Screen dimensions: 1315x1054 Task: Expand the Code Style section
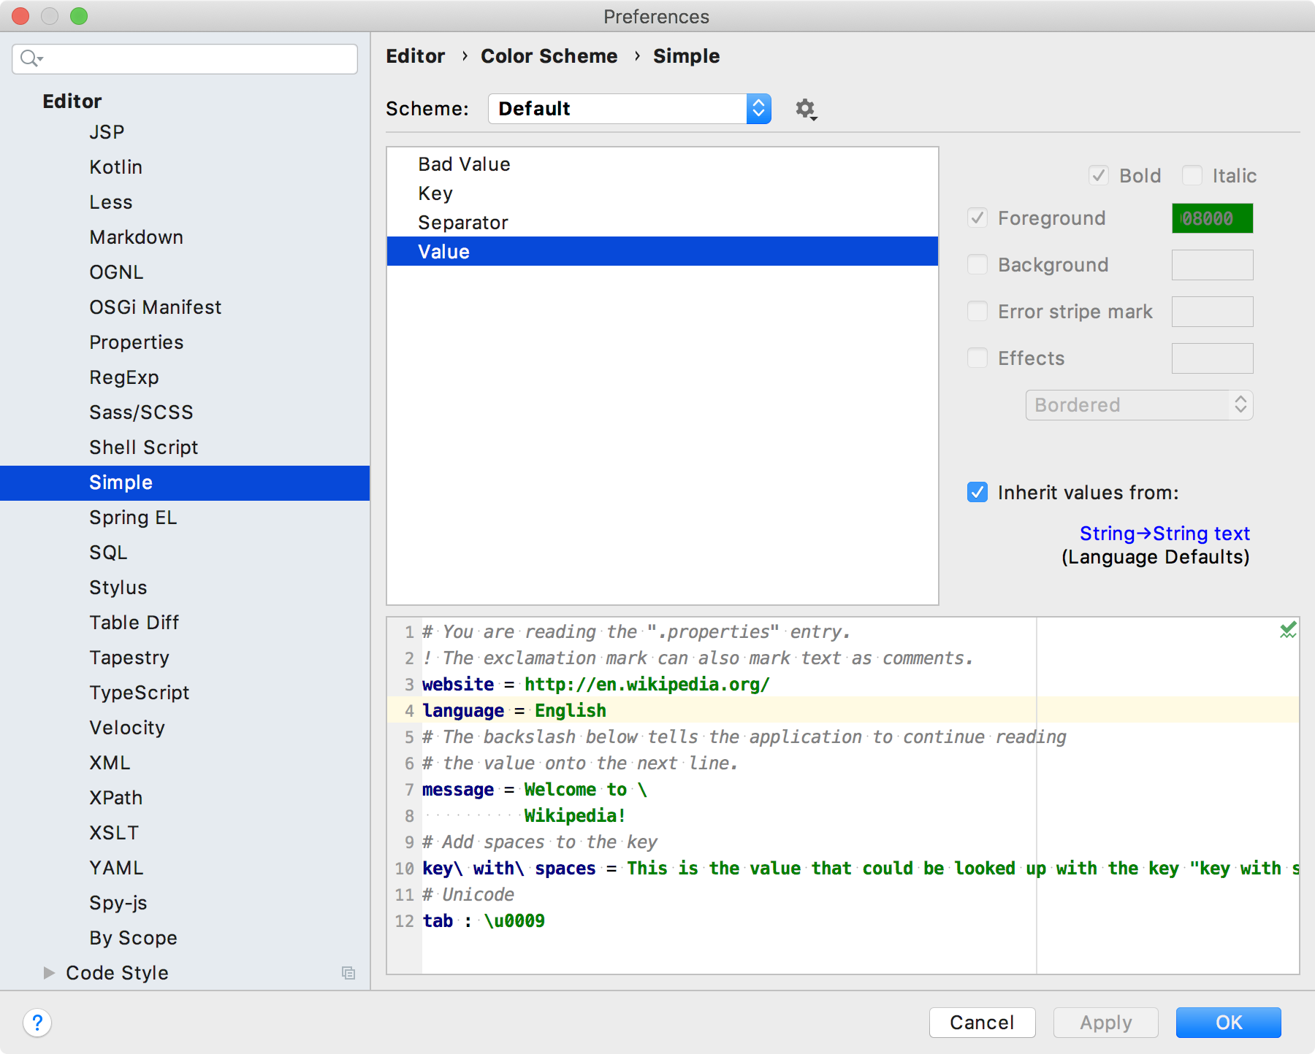[x=49, y=972]
